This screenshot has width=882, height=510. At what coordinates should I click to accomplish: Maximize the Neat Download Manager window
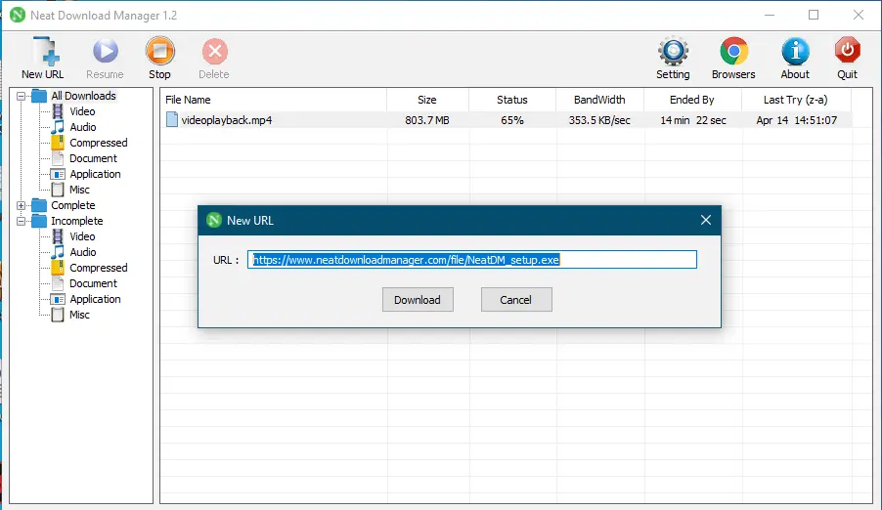point(814,16)
